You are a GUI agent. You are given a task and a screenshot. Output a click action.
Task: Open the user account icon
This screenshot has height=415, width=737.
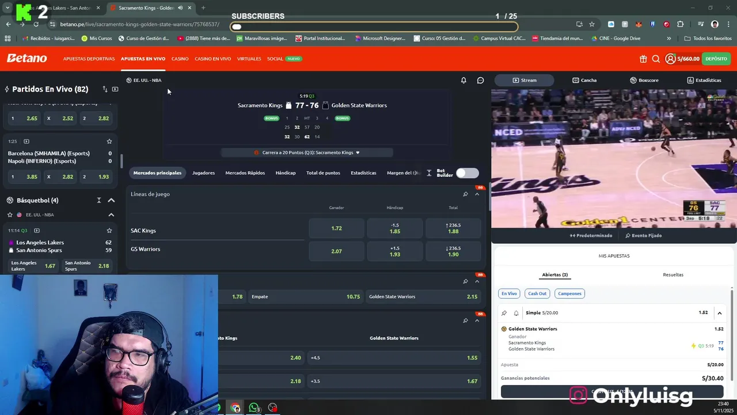point(670,59)
